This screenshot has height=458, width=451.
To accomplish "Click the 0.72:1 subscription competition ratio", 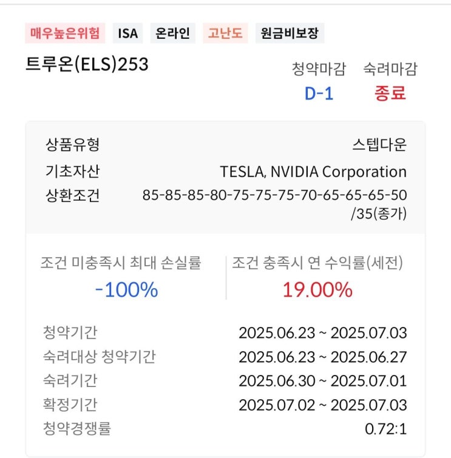I will [x=385, y=429].
